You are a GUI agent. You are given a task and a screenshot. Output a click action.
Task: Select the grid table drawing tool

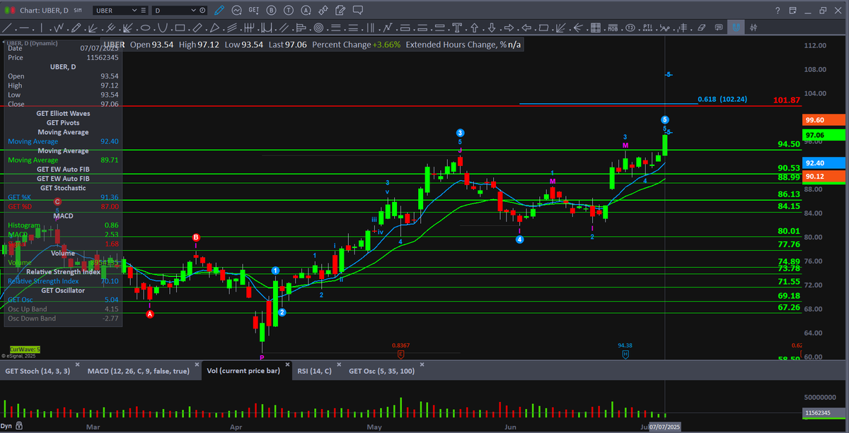point(596,28)
